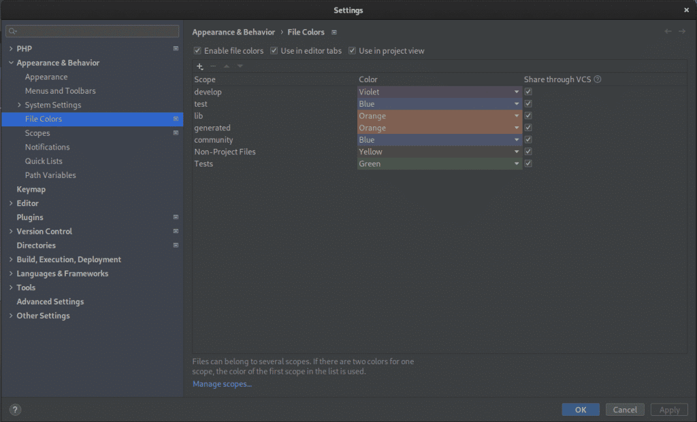Open Yellow color dropdown for Non-Project Files
This screenshot has height=422, width=697.
(439, 152)
